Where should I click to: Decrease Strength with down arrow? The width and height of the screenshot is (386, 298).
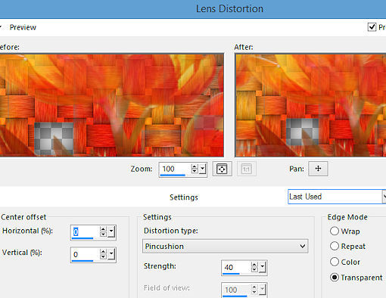point(254,269)
